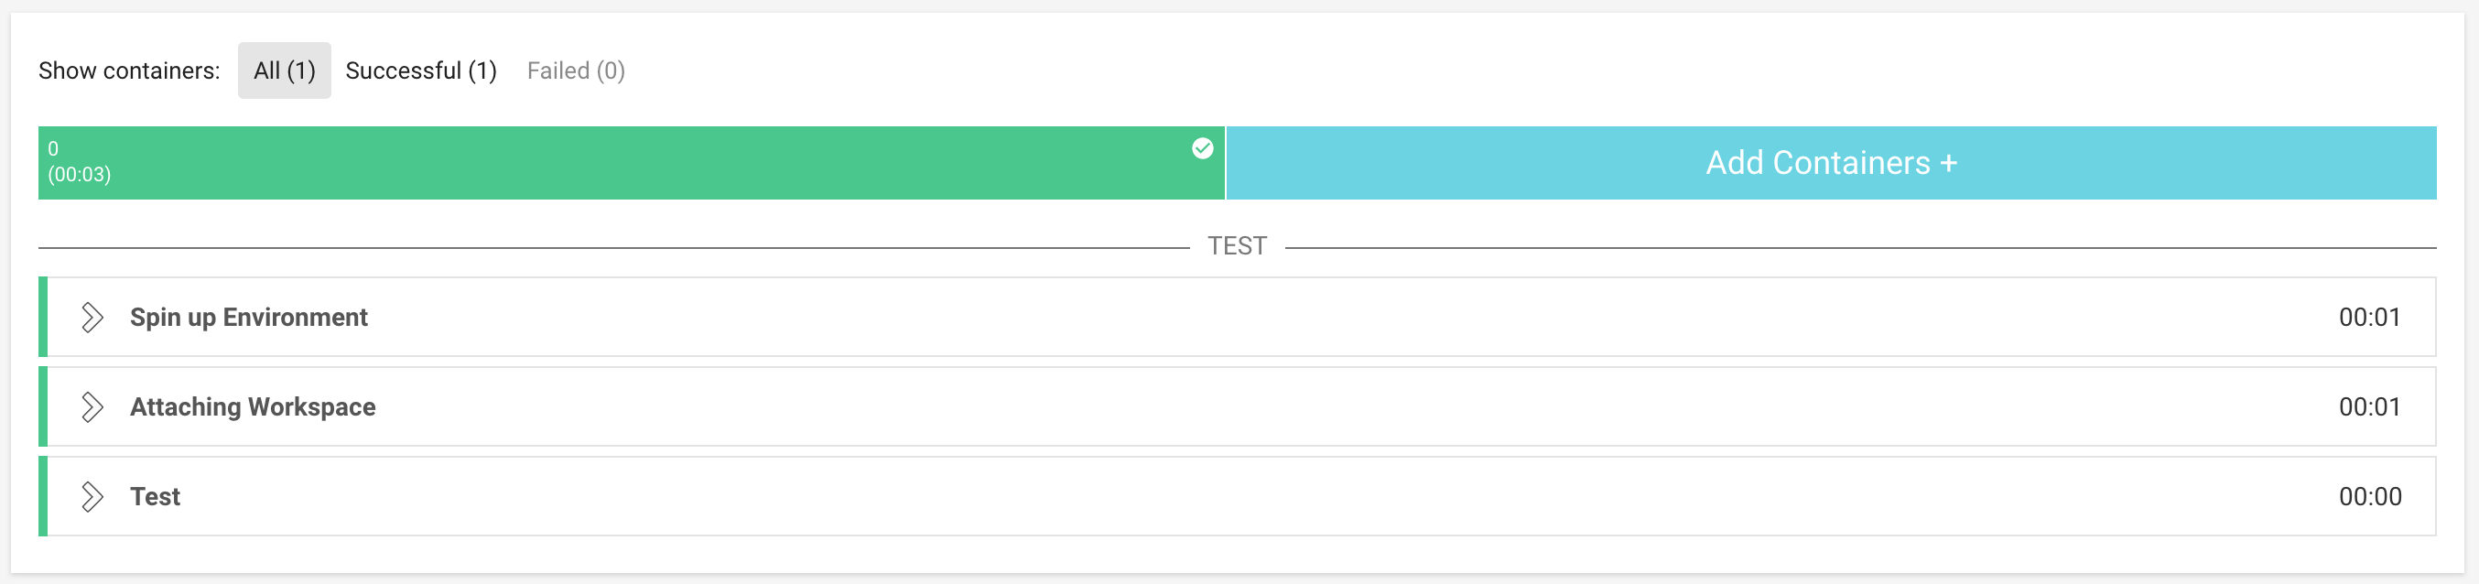The height and width of the screenshot is (584, 2479).
Task: Click the 00:01 duration of Attaching Workspace
Action: 2369,406
